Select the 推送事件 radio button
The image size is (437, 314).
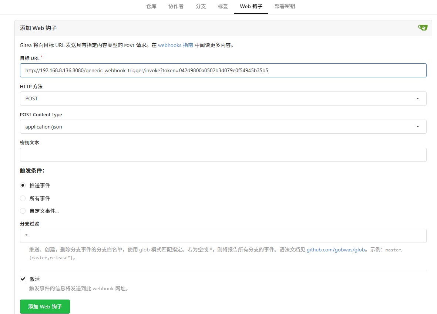(23, 186)
